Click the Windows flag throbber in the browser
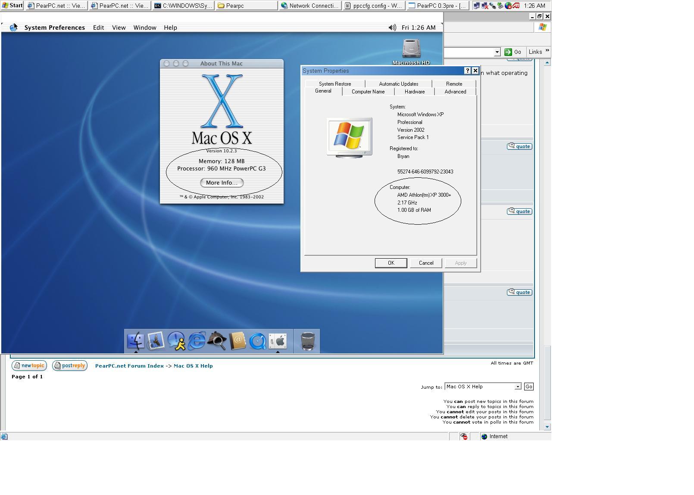Image resolution: width=694 pixels, height=495 pixels. (542, 27)
